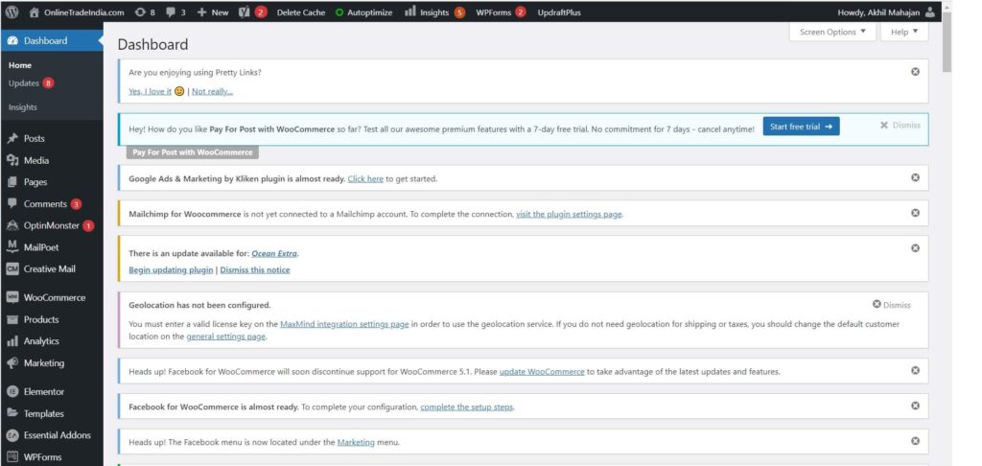Click the Start free trial button
Viewport: 982px width, 466px height.
pos(801,126)
